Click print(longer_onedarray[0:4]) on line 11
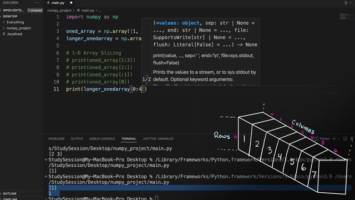Viewport: 355px width, 200px height. [106, 89]
